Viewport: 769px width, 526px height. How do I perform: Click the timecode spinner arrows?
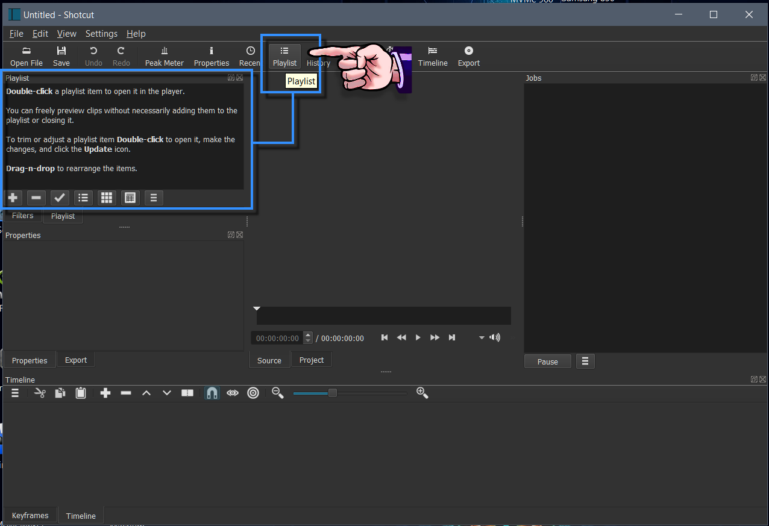pos(308,338)
